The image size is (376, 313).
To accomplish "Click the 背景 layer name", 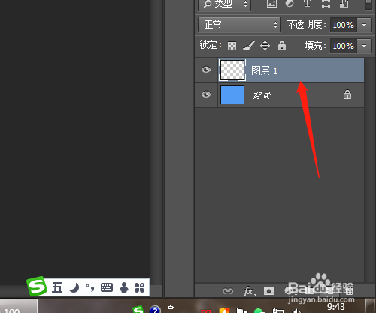I will (x=262, y=95).
